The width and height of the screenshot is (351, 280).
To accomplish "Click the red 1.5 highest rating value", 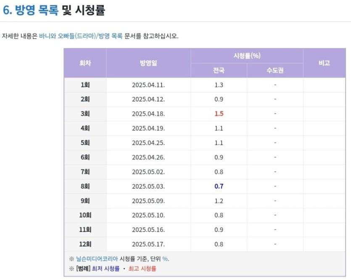I will tap(219, 114).
